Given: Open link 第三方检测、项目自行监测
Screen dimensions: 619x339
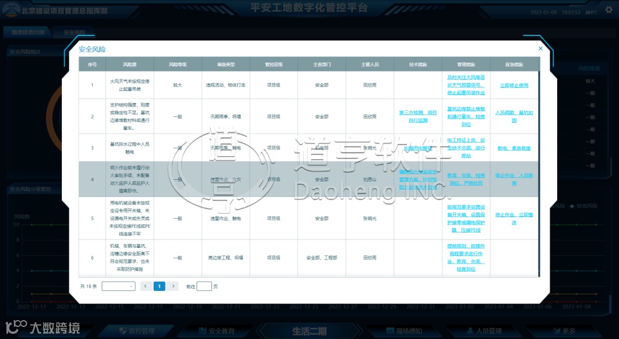Looking at the screenshot, I should click(418, 116).
